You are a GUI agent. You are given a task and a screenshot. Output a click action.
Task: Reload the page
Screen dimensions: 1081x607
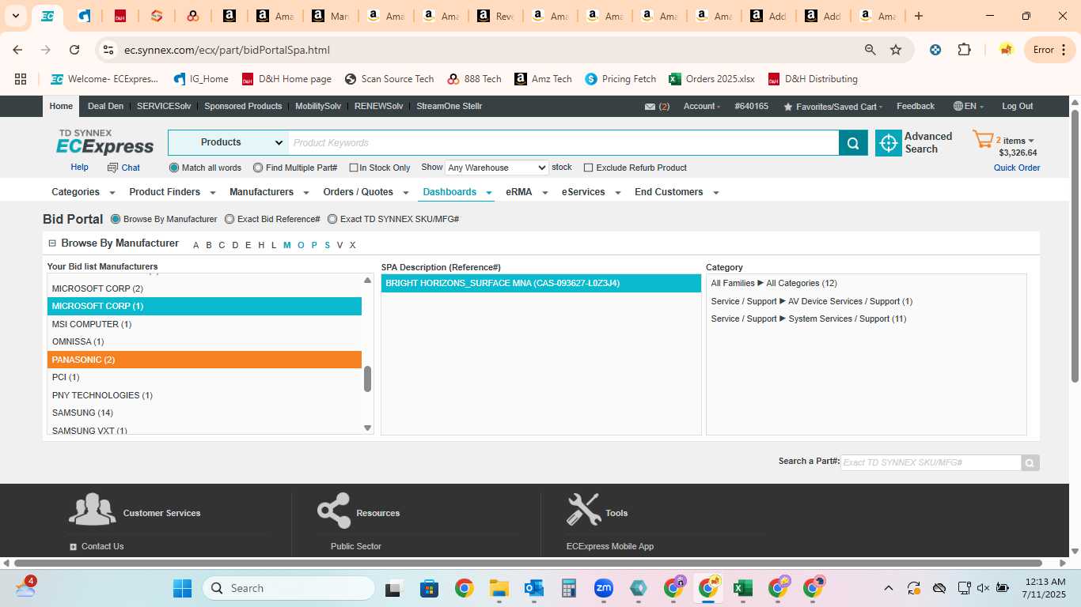[x=74, y=50]
